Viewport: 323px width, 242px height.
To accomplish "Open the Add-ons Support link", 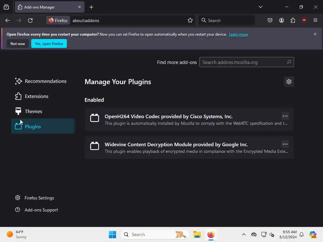I will (37, 210).
